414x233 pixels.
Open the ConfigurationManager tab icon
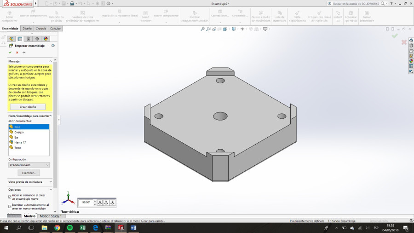[28, 39]
